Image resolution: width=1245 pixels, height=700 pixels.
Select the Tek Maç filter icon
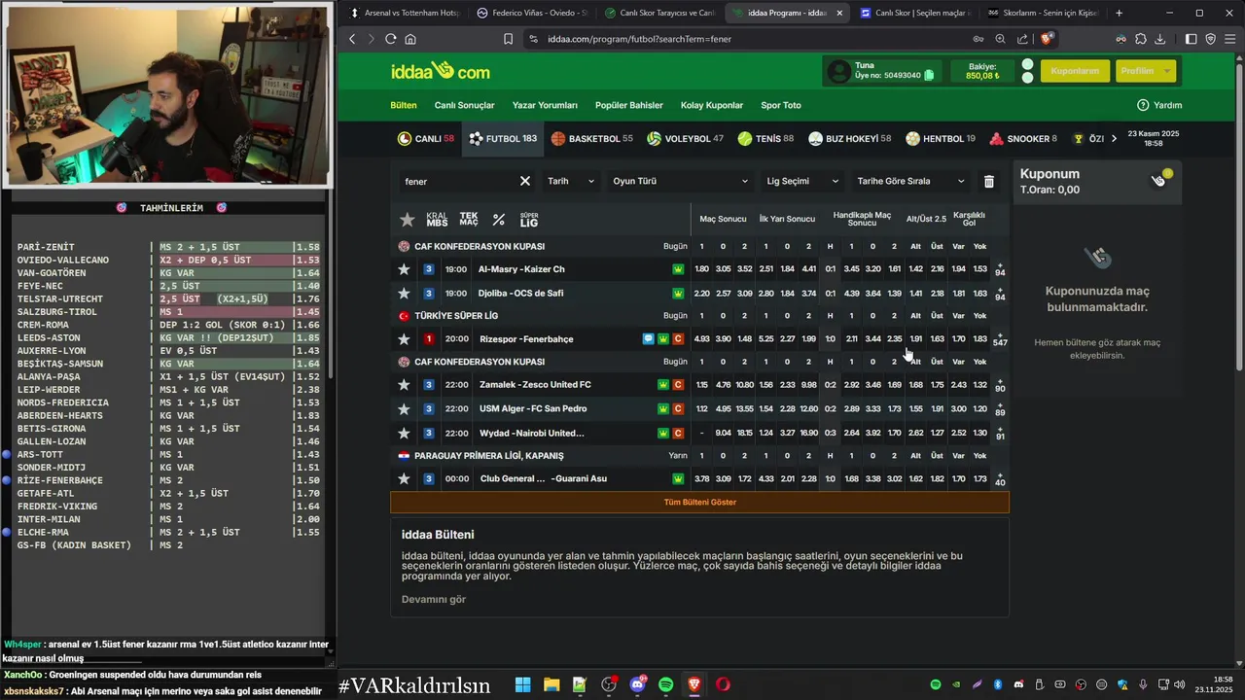(x=469, y=220)
